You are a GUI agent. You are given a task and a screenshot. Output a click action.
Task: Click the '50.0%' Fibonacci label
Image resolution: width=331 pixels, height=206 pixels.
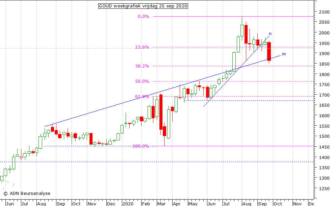[x=142, y=81]
